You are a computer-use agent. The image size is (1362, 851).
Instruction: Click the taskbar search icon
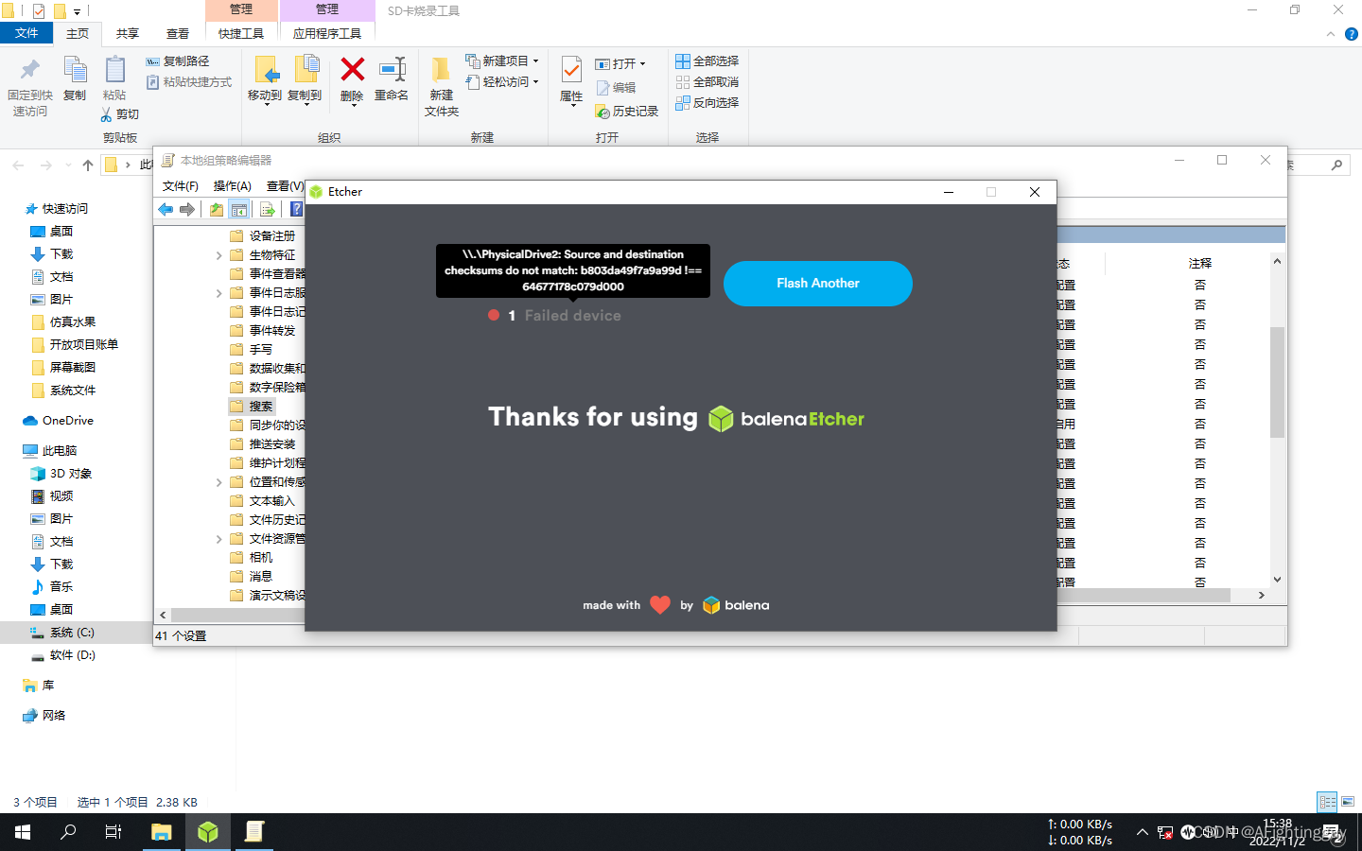click(x=68, y=832)
